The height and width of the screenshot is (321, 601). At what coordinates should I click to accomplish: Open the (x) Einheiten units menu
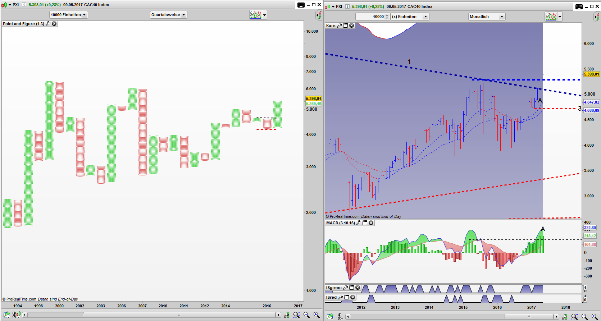[410, 17]
